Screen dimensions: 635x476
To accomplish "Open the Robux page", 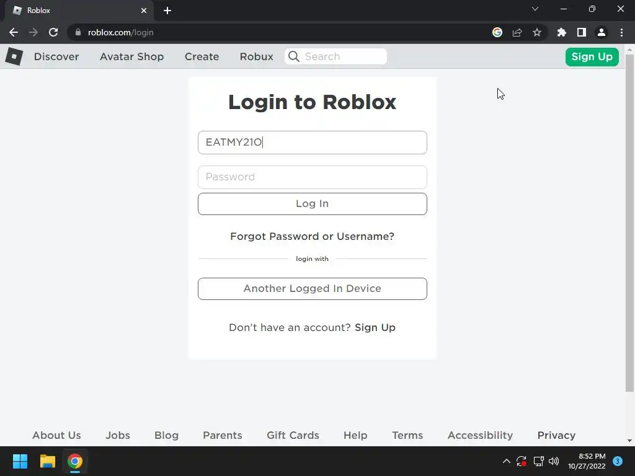I will [x=256, y=56].
